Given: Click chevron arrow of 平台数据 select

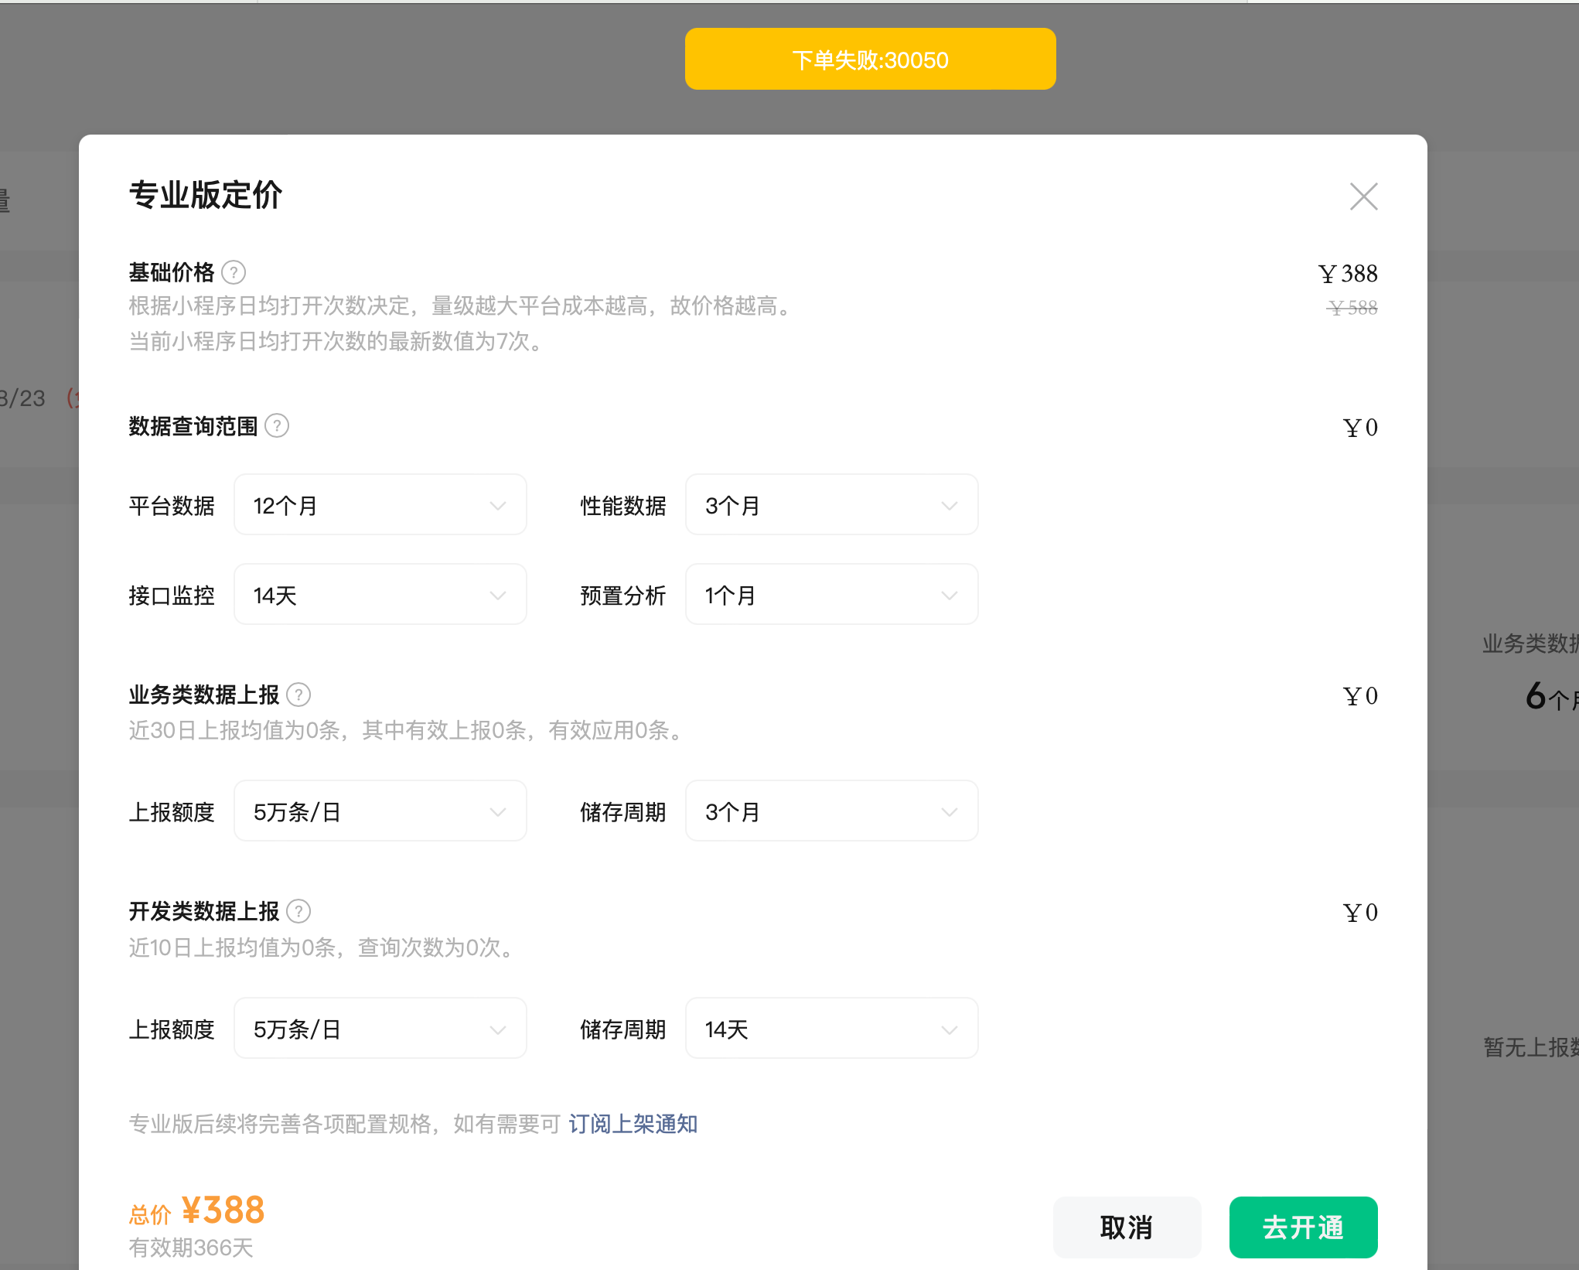Looking at the screenshot, I should [498, 506].
